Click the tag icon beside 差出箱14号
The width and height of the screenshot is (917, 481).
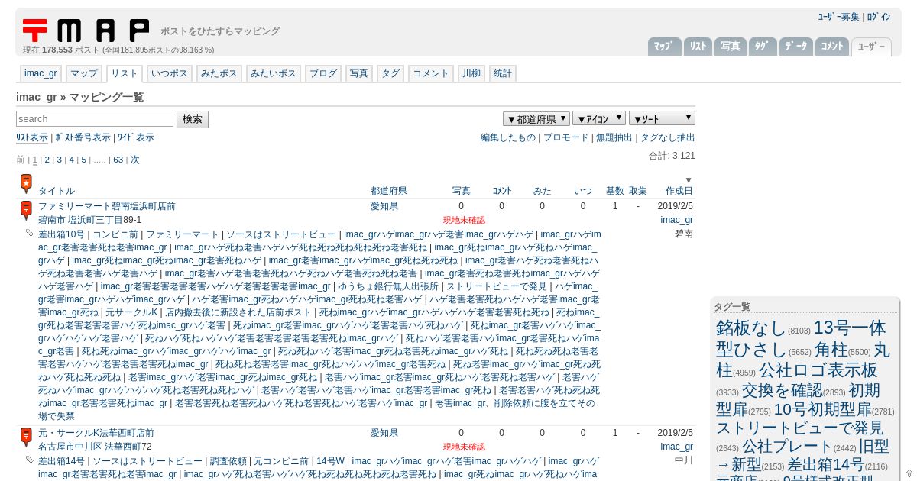coord(30,460)
